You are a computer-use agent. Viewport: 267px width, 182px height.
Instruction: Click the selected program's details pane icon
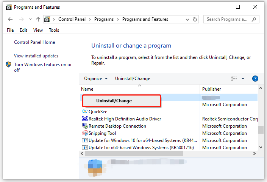[95, 168]
